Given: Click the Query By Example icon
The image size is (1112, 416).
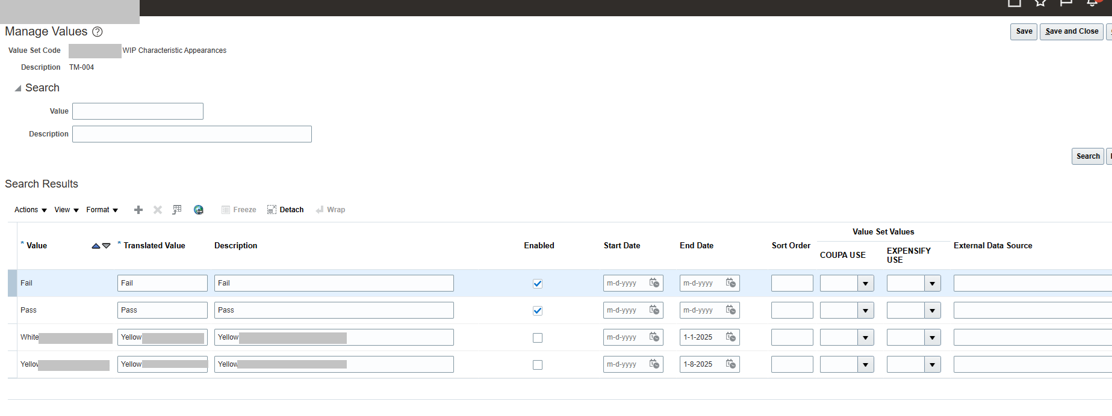Looking at the screenshot, I should 177,210.
